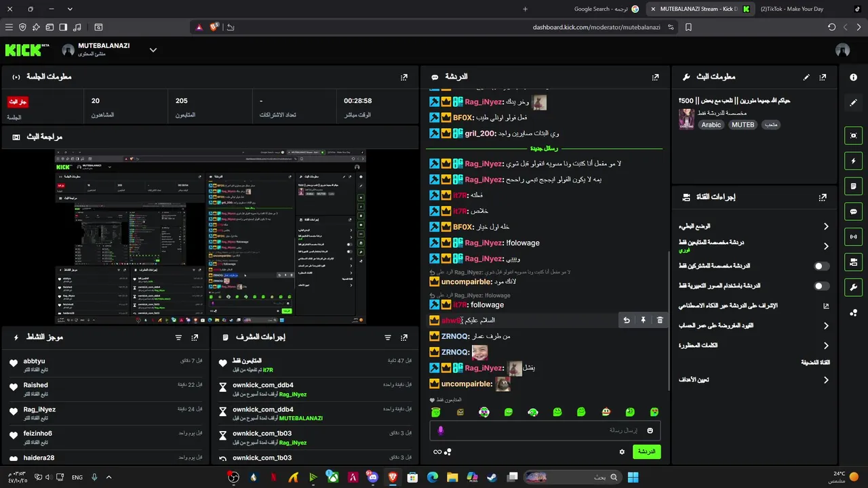Delete the ahw9 chat message

pyautogui.click(x=660, y=320)
